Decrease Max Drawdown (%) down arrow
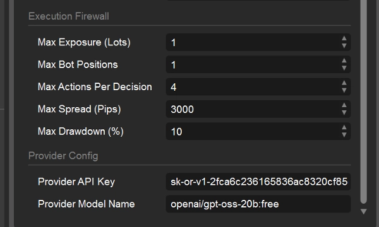The width and height of the screenshot is (379, 227). tap(344, 135)
